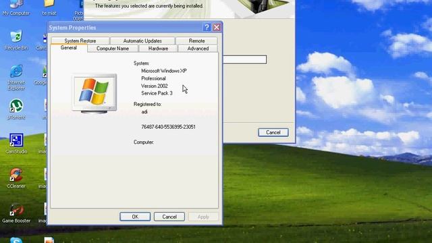Viewport: 432px width, 243px height.
Task: Switch to the Remote tab
Action: [196, 40]
